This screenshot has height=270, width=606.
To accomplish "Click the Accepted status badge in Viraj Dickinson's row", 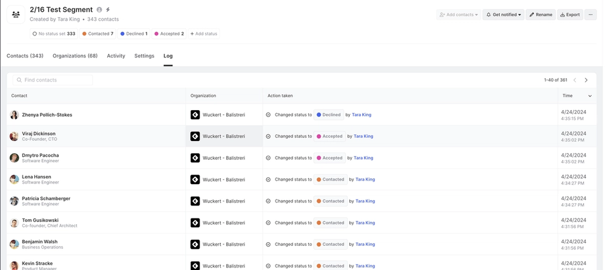I will coord(330,136).
